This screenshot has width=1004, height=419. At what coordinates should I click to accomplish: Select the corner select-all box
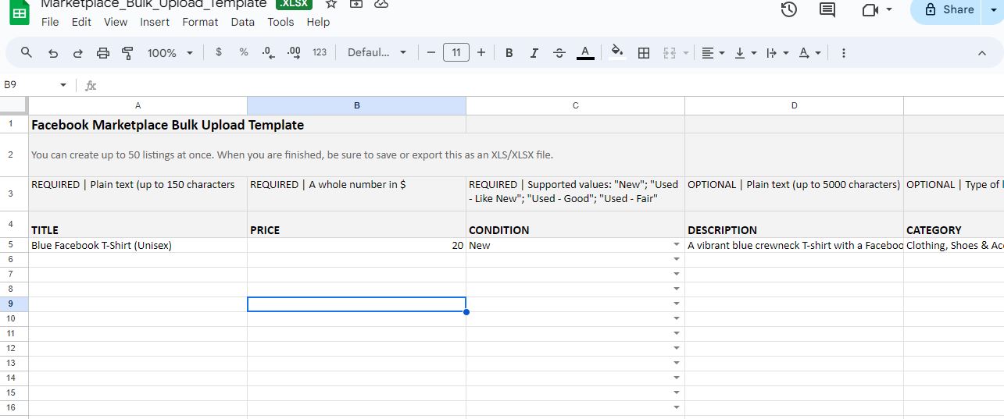pyautogui.click(x=14, y=105)
